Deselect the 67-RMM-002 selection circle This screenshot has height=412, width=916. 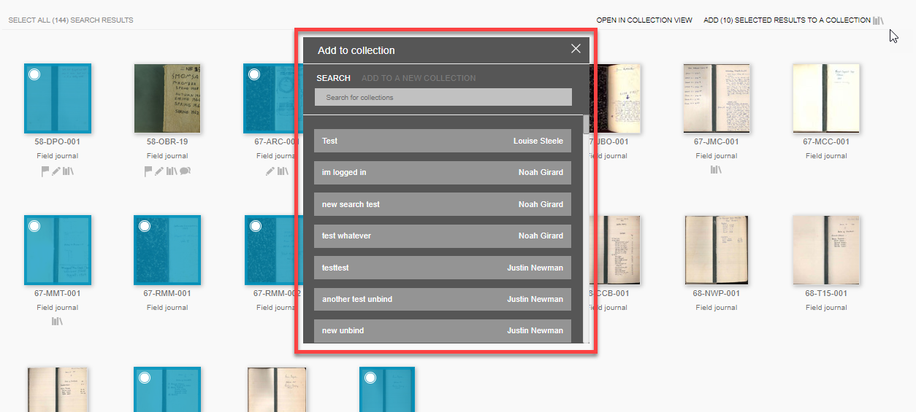coord(255,226)
